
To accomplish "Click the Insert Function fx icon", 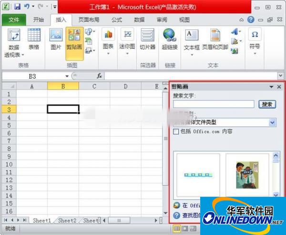I will [x=99, y=76].
